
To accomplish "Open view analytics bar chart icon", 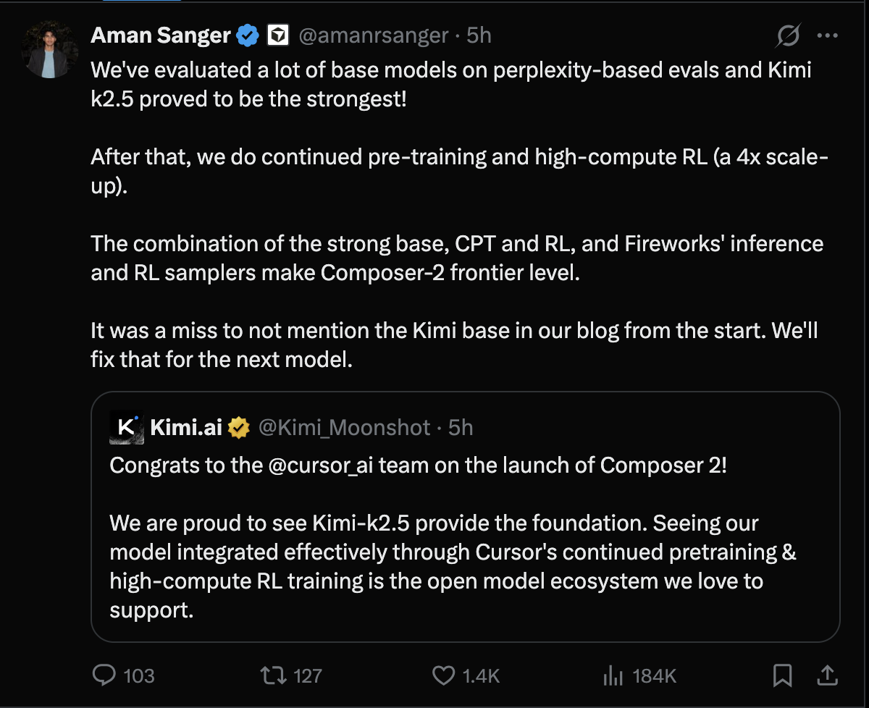I will click(613, 676).
